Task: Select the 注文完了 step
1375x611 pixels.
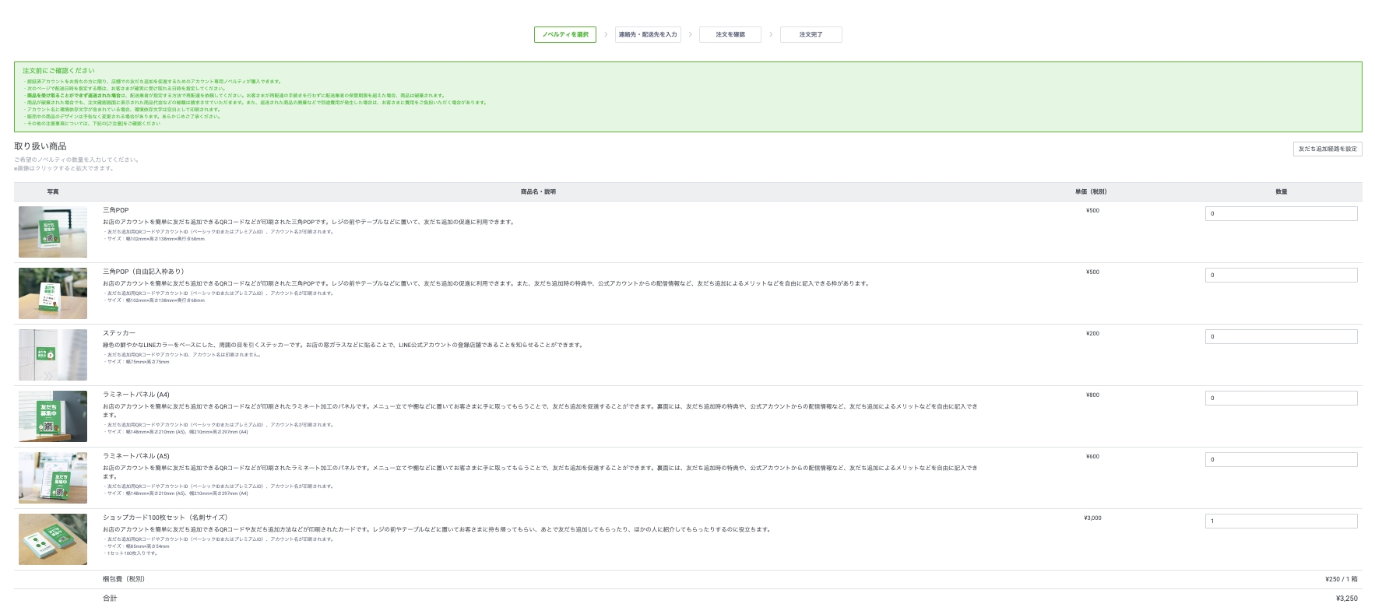Action: pos(811,34)
